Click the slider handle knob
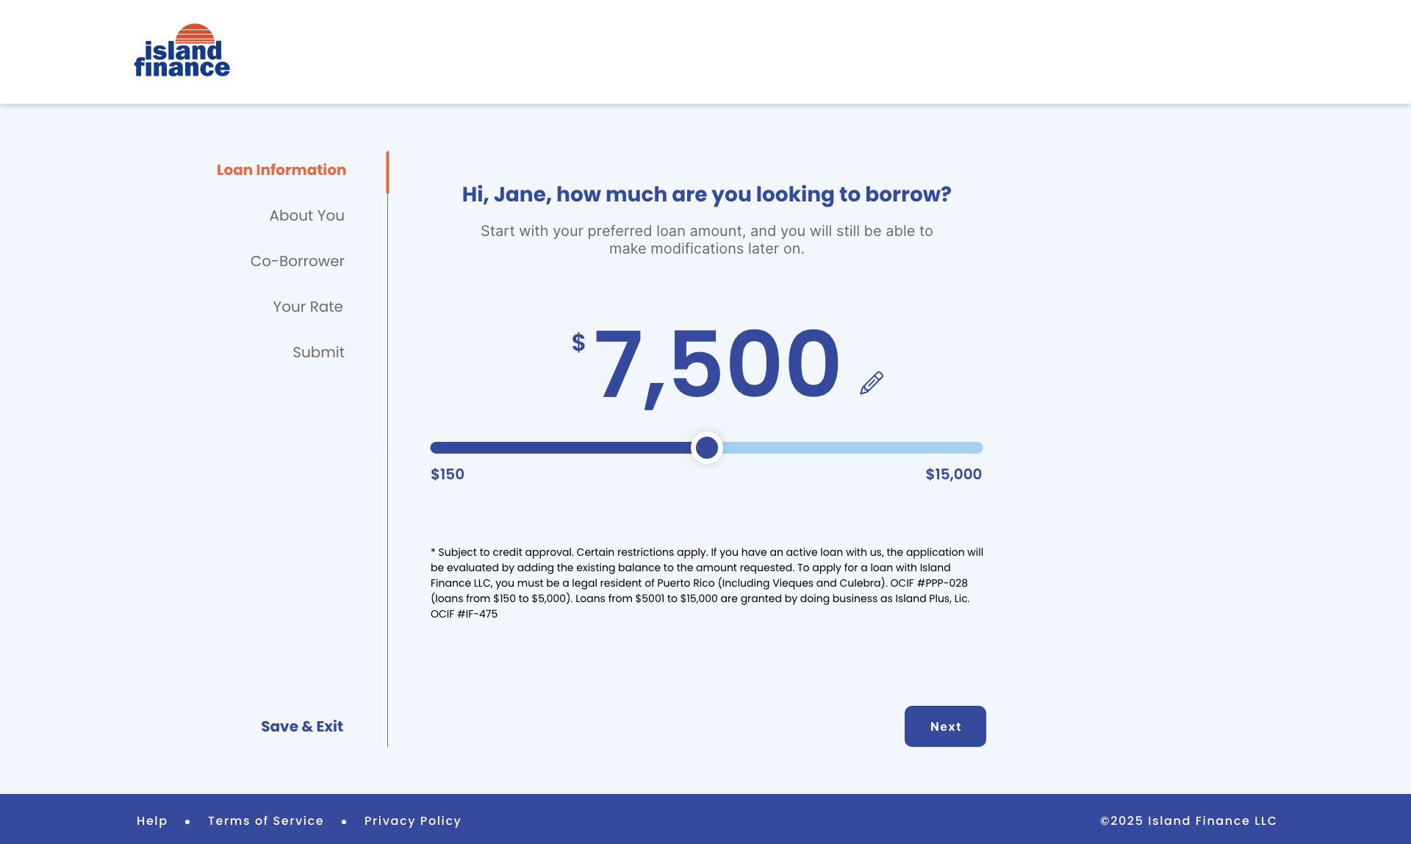1411x844 pixels. click(x=707, y=448)
